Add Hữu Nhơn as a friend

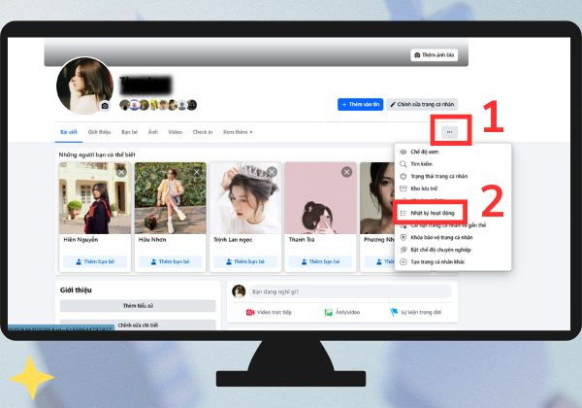coord(171,261)
